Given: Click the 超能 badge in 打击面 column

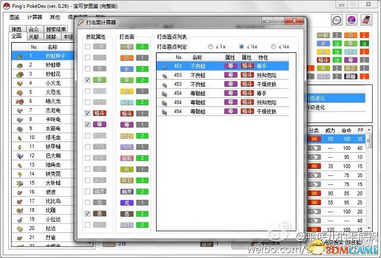Looking at the screenshot, I should coord(127,158).
